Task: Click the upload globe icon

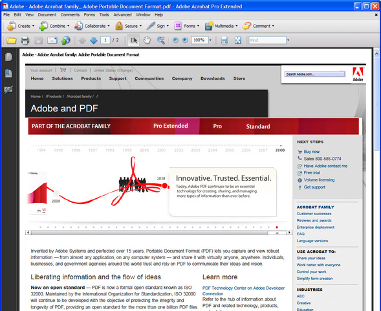Action: coord(65,40)
